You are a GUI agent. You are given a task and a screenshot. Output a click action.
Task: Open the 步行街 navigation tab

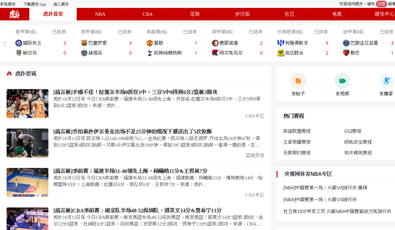click(242, 14)
